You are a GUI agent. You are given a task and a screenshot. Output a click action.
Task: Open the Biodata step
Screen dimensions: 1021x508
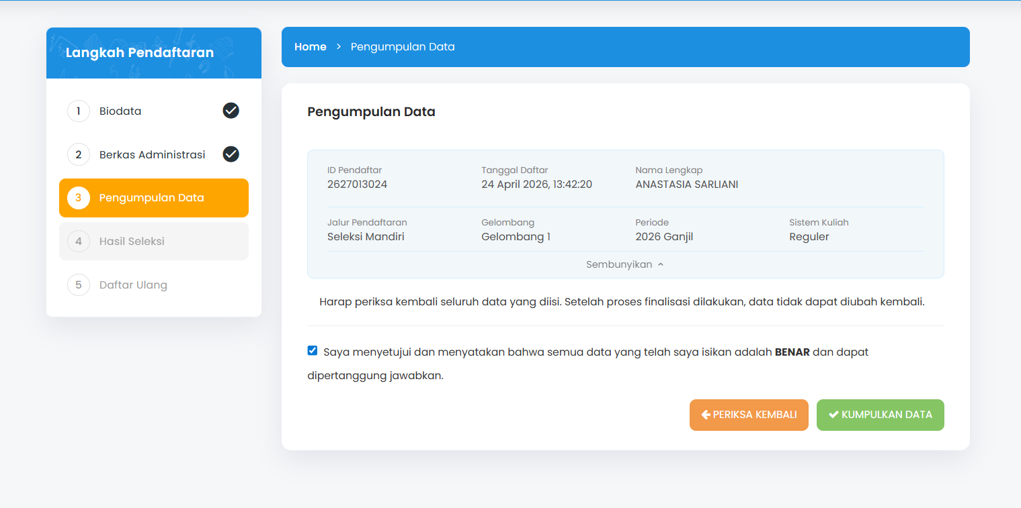point(120,111)
